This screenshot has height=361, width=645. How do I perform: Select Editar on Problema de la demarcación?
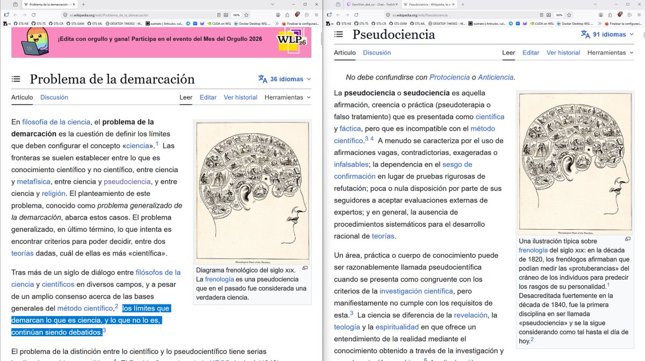pyautogui.click(x=208, y=97)
